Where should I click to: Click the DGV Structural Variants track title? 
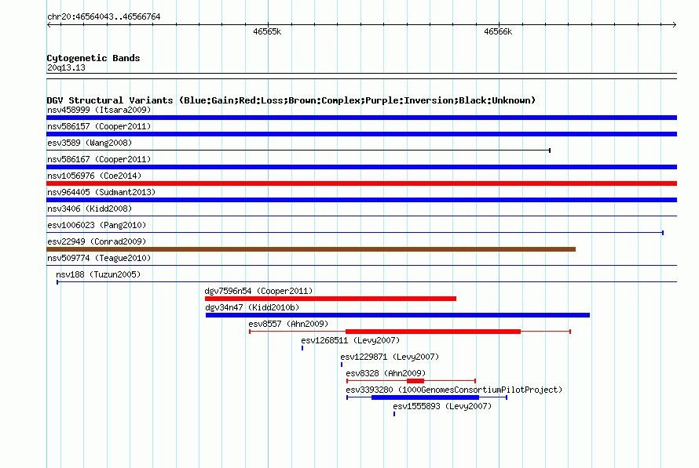pos(291,100)
